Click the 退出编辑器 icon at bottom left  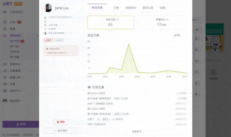(4, 135)
